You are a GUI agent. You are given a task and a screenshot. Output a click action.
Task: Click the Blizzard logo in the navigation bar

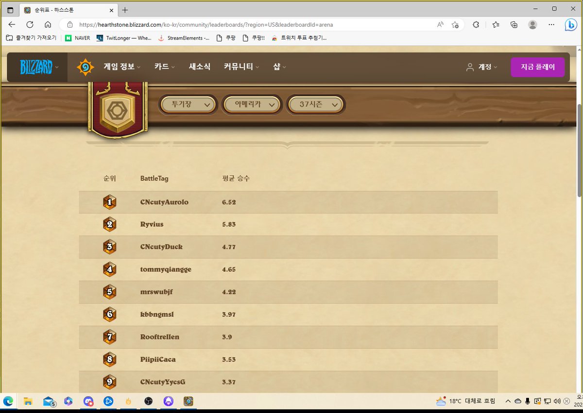[x=36, y=67]
